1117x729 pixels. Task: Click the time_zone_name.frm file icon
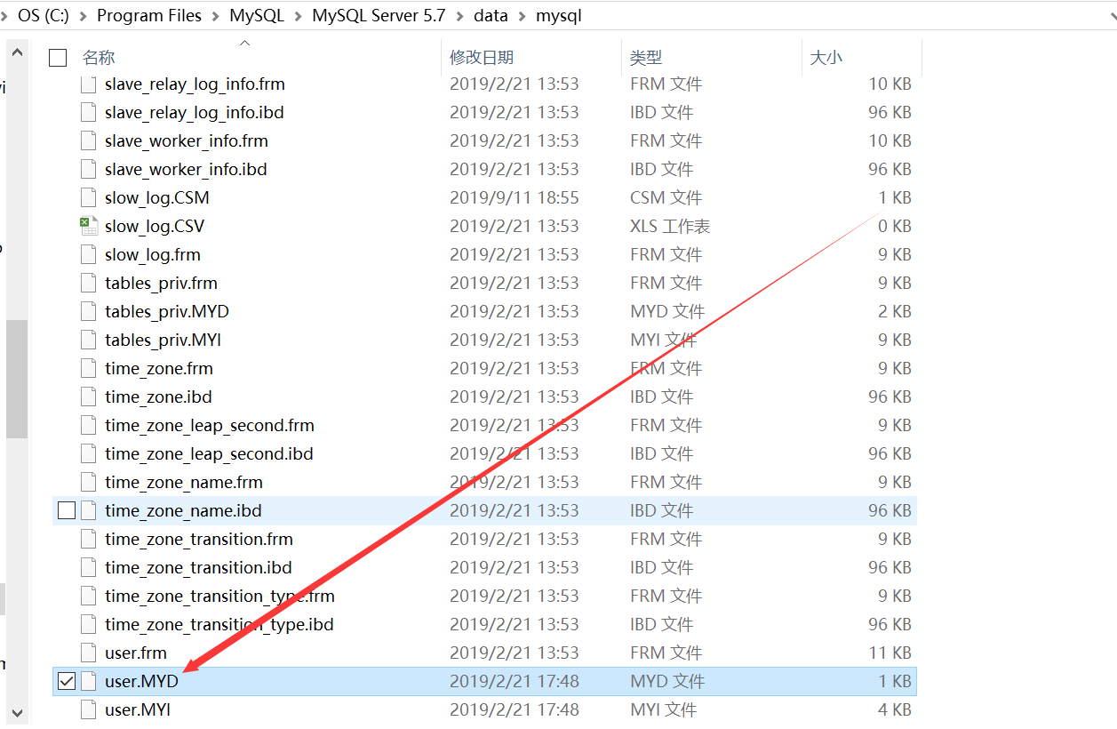88,483
